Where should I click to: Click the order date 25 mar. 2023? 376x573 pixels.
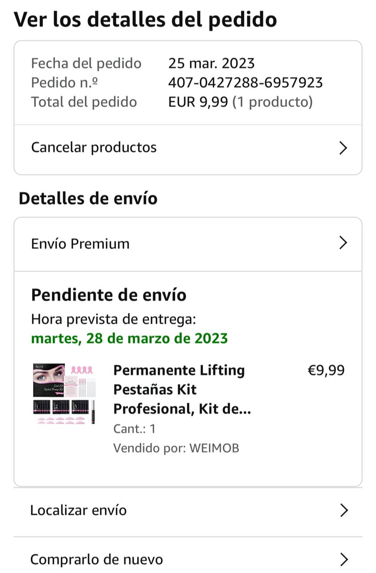[211, 64]
